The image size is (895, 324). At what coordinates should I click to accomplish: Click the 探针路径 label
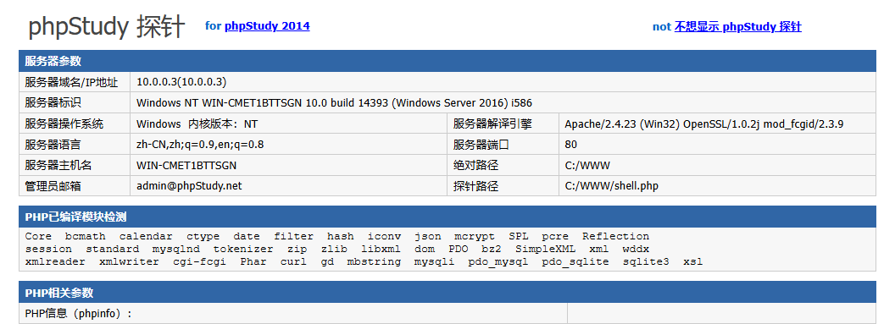click(x=475, y=185)
